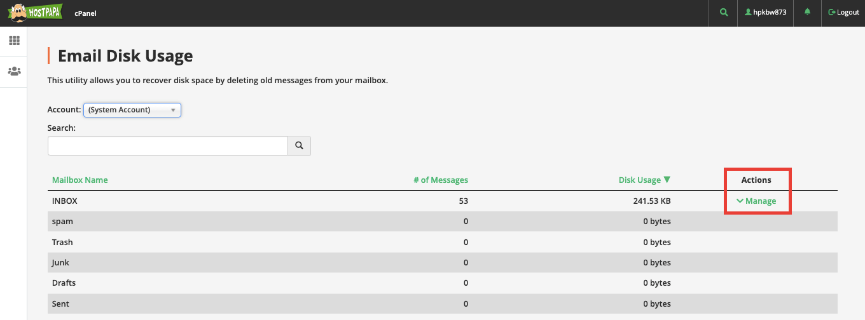Sort by Mailbox Name column
The height and width of the screenshot is (320, 865).
(x=80, y=180)
